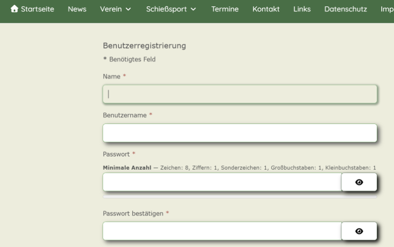The image size is (394, 247).
Task: Click the Passwort bestätigen input field
Action: click(222, 231)
